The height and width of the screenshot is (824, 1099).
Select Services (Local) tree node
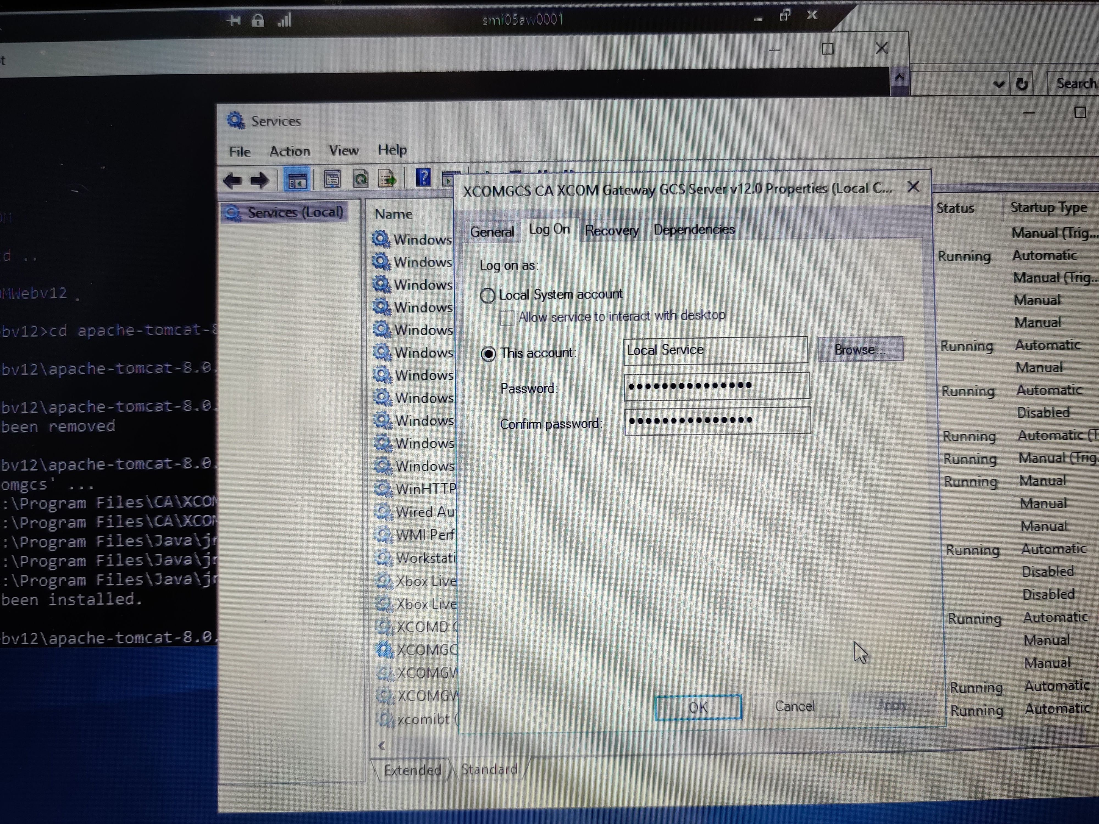(x=295, y=213)
